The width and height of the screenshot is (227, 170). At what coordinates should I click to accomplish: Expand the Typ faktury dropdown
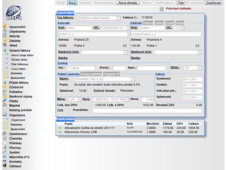click(x=118, y=18)
